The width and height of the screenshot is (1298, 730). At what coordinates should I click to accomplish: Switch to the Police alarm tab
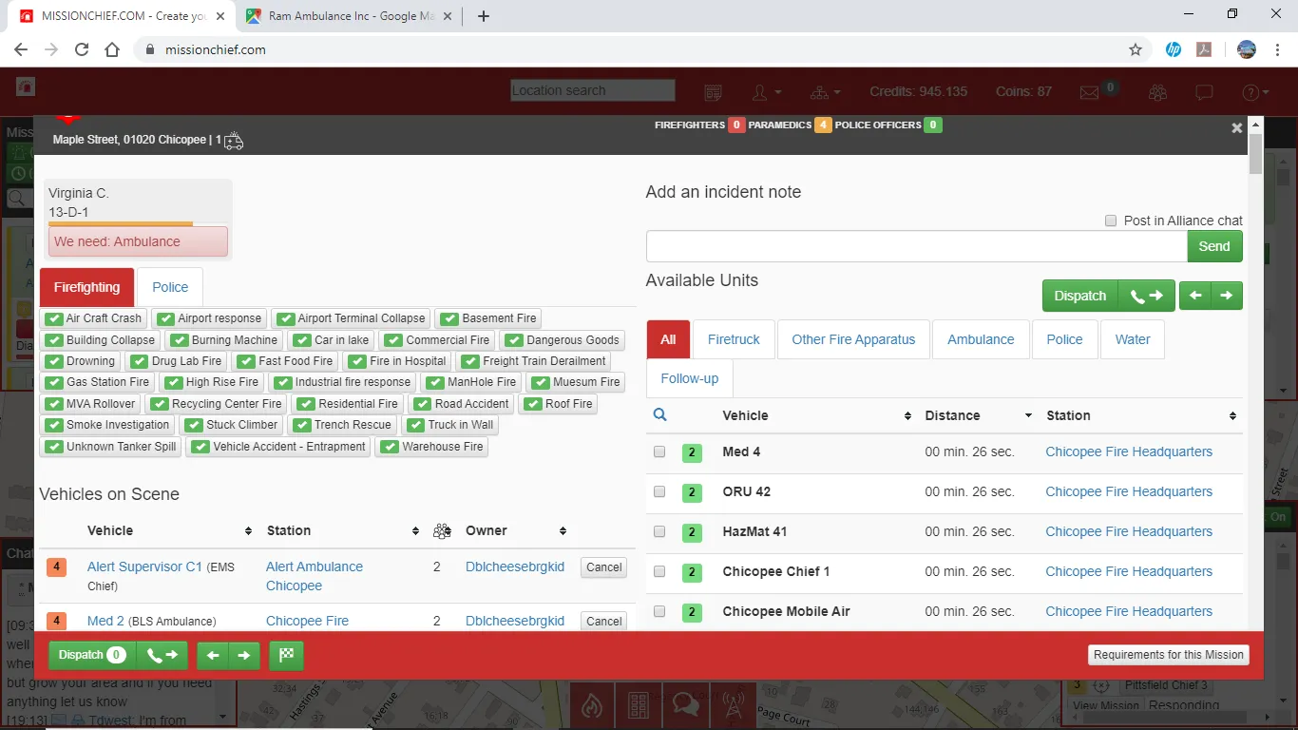pyautogui.click(x=170, y=287)
